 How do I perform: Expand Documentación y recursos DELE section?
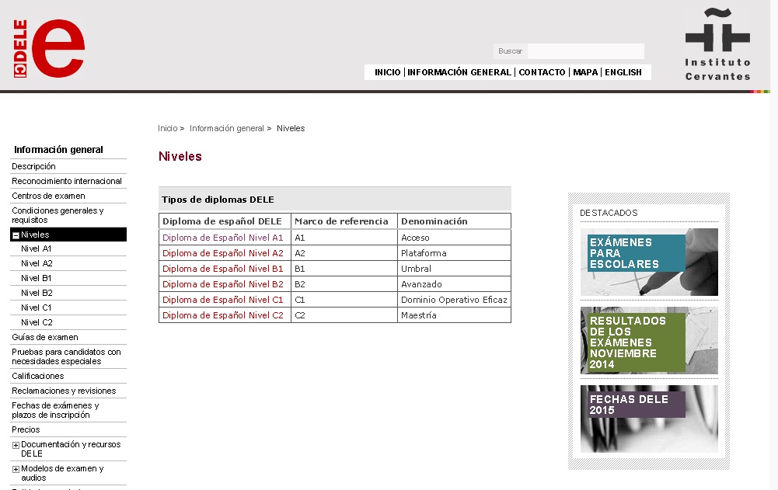16,445
